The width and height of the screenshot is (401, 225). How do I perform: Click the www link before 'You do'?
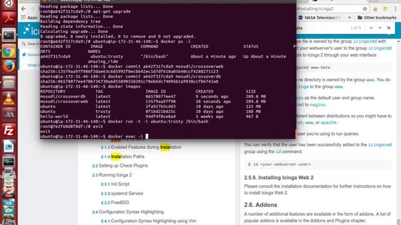[x=370, y=80]
